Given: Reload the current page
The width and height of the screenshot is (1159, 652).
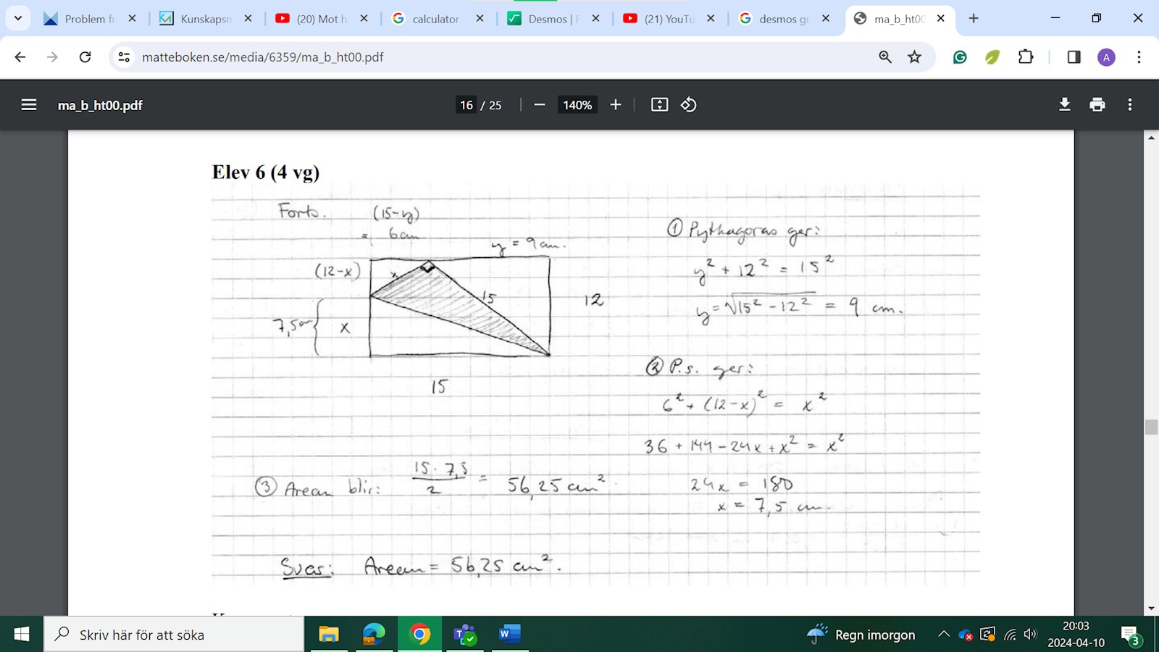Looking at the screenshot, I should [x=85, y=57].
